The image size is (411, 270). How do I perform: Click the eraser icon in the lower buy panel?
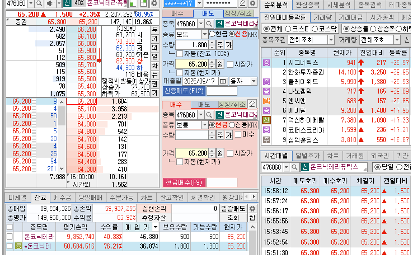click(252, 104)
